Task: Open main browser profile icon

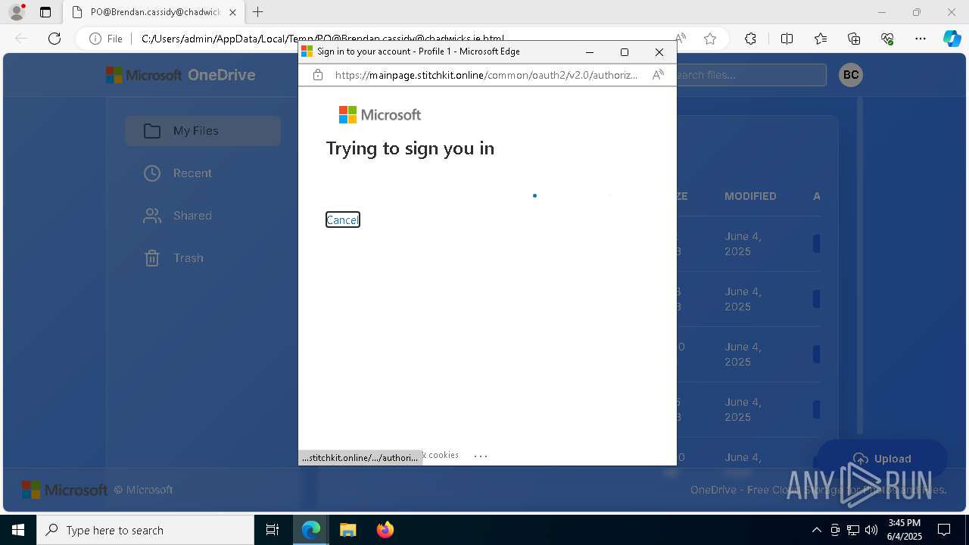Action: [17, 12]
